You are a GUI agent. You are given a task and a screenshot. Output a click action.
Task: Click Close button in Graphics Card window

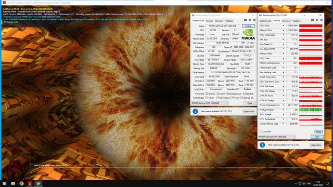coord(250,103)
